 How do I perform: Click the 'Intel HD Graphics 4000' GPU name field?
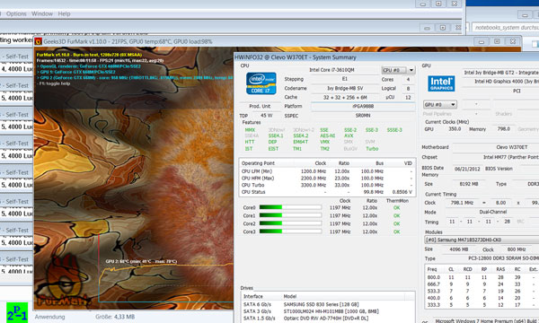[x=501, y=82]
